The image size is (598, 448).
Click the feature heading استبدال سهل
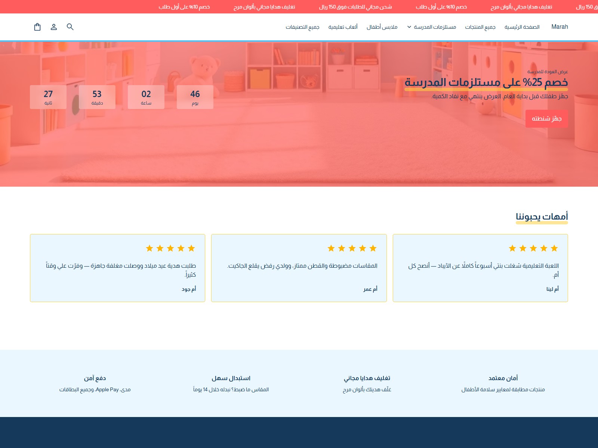(231, 378)
